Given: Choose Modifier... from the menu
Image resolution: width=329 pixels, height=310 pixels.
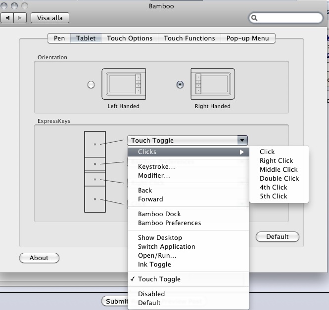Looking at the screenshot, I should (188, 175).
